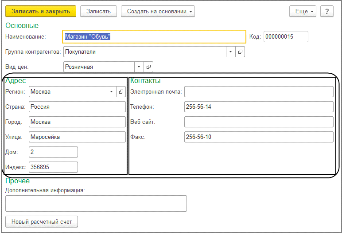Open the 'Еще' menu
Screen dimensions: 342x233
(x=303, y=12)
